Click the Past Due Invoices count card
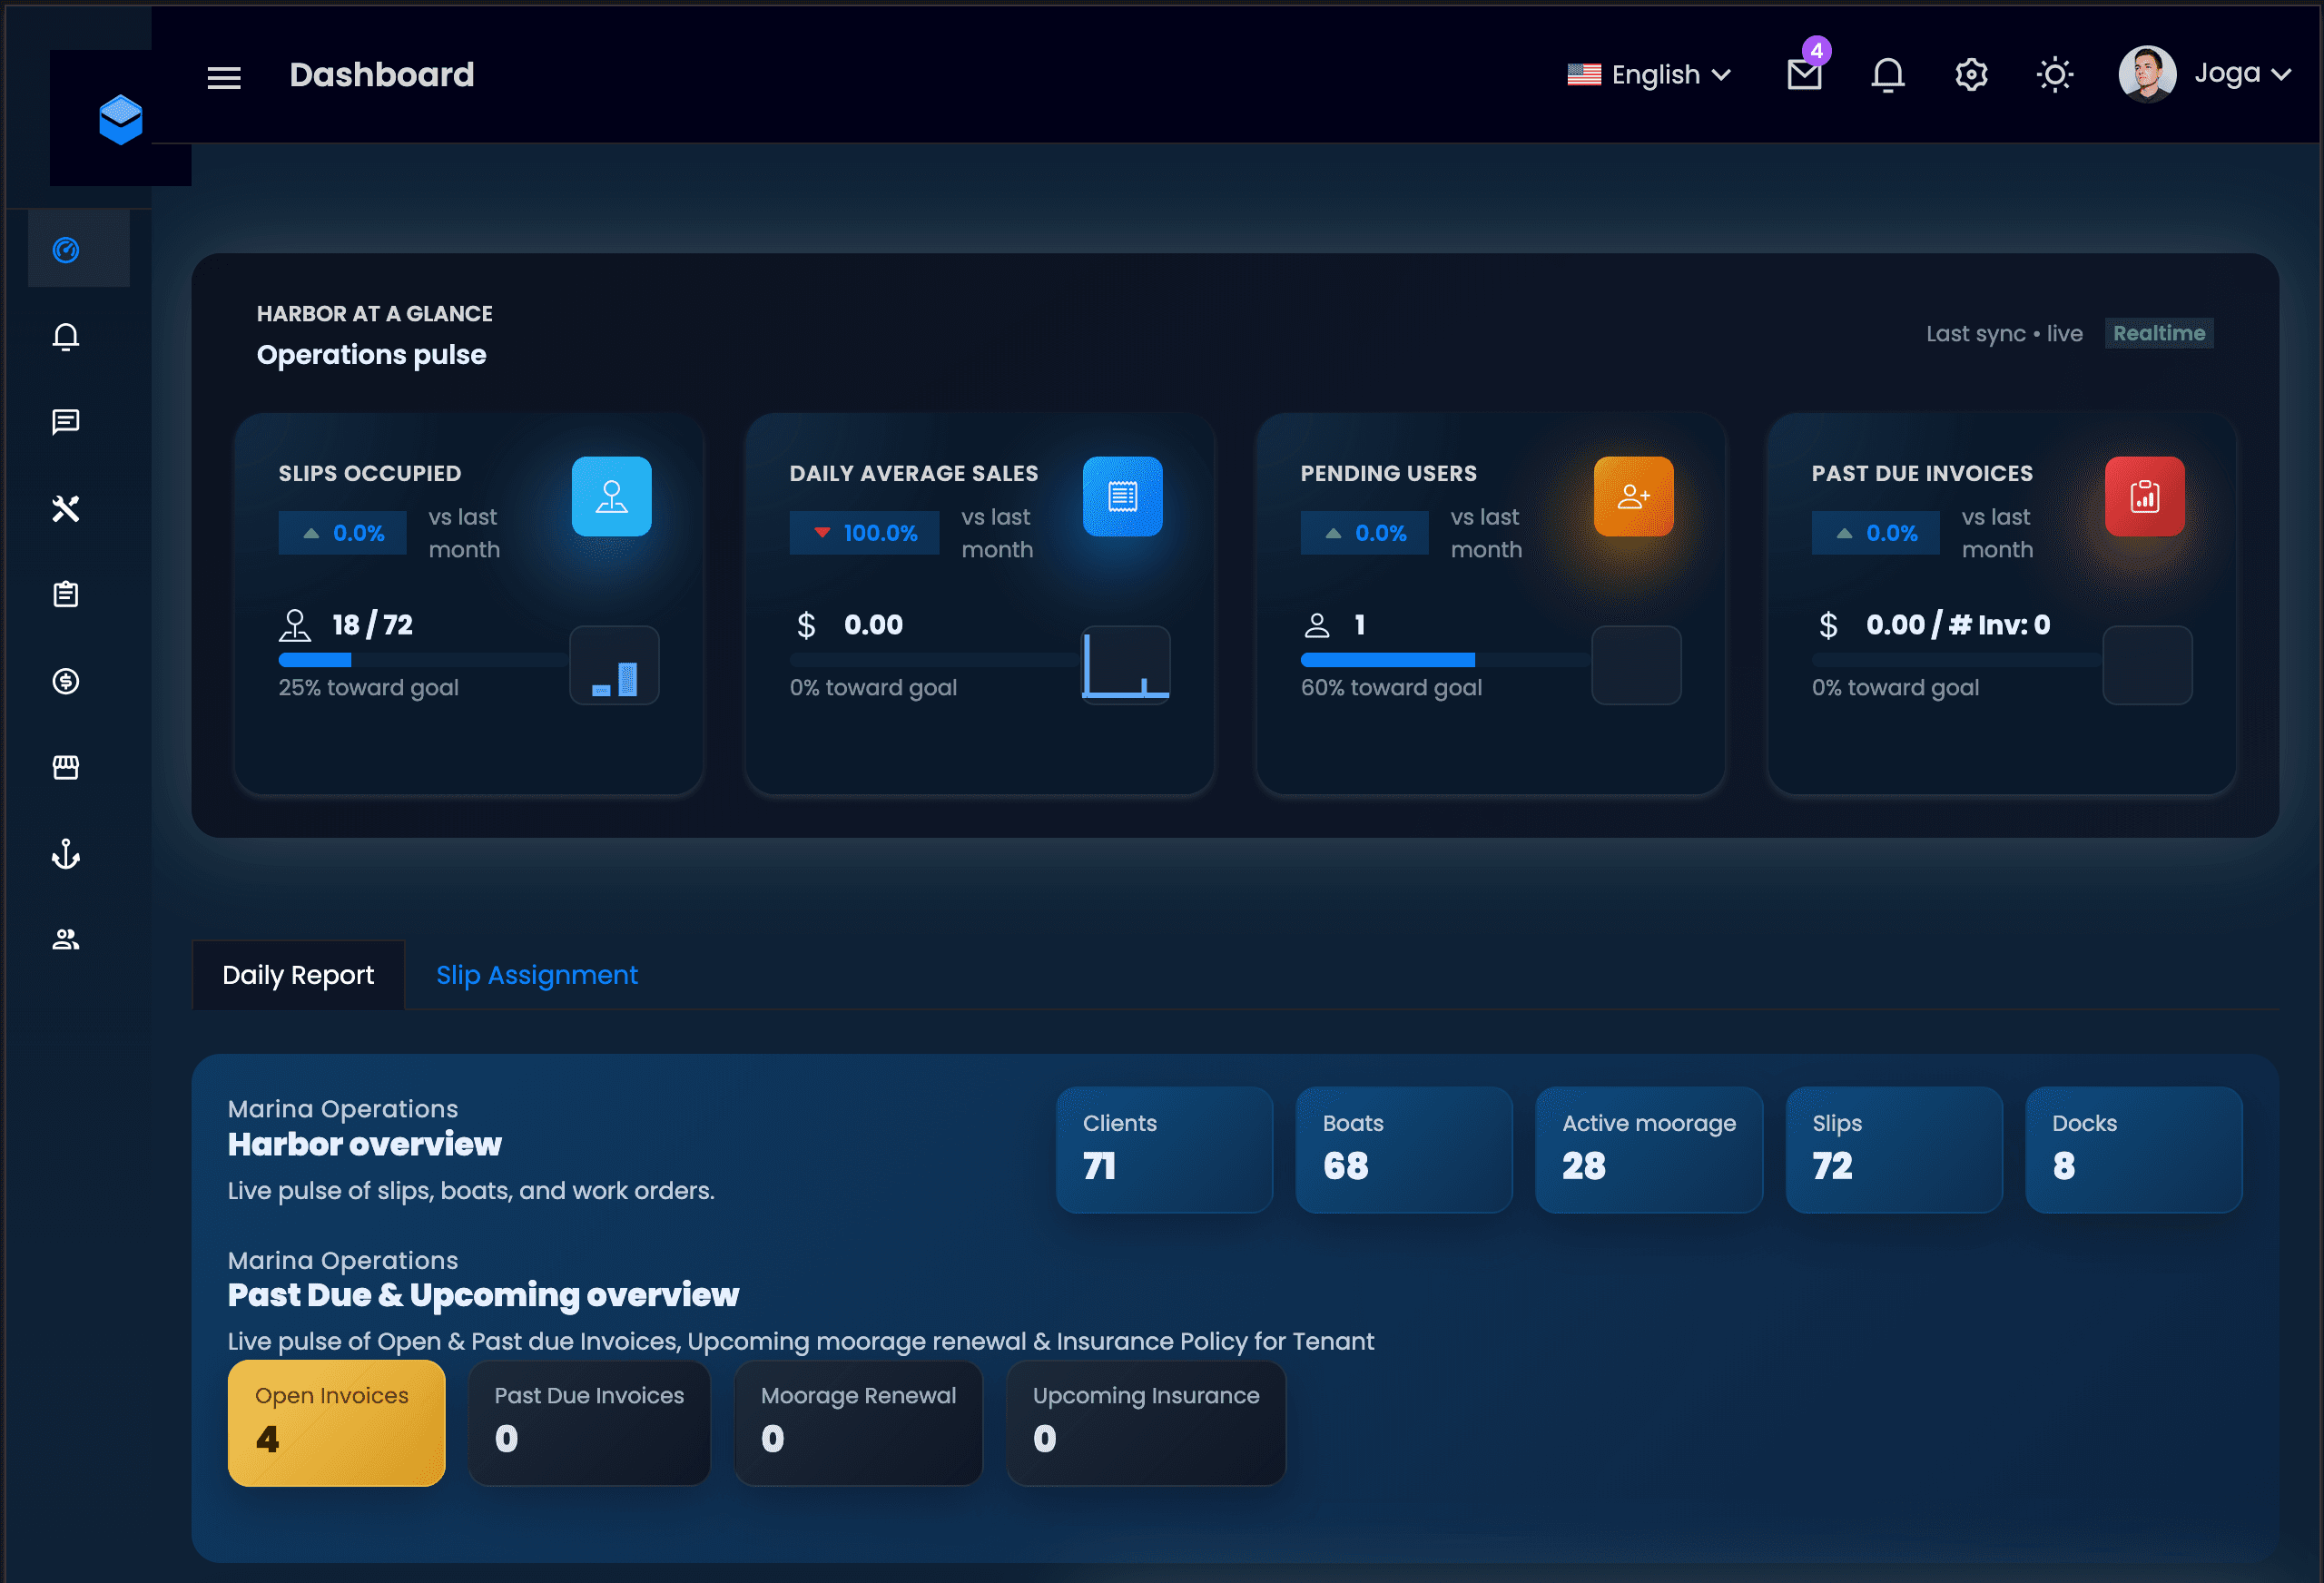This screenshot has width=2324, height=1583. [589, 1421]
